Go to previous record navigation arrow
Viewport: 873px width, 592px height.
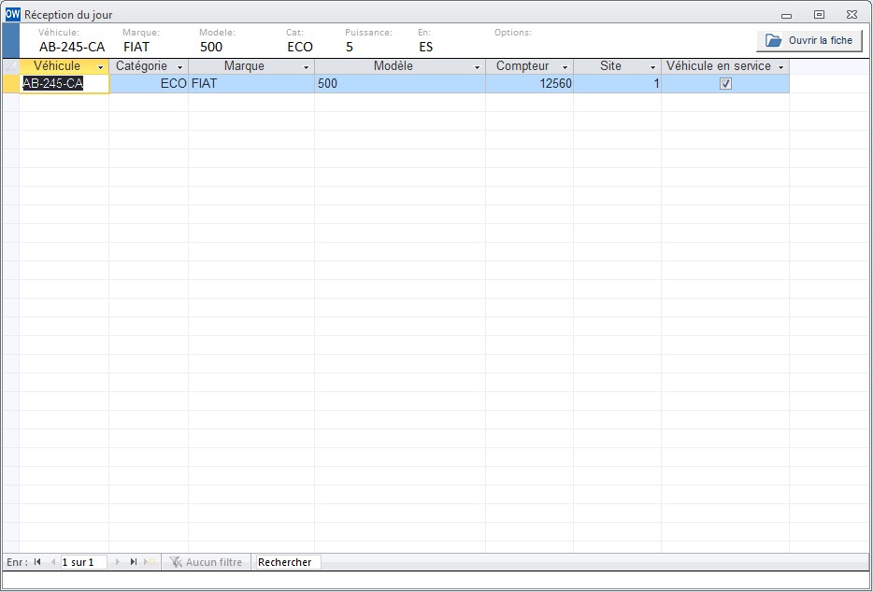[53, 562]
